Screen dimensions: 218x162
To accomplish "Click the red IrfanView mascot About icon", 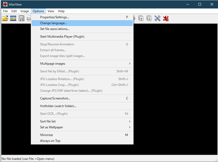I will point(166,18).
